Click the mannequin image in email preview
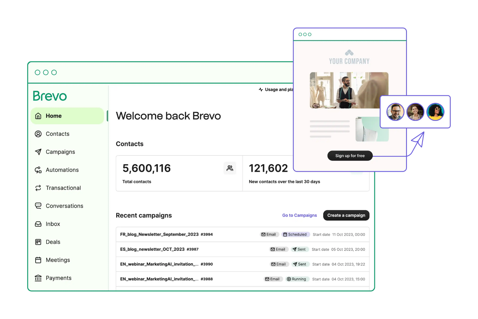 point(372,129)
